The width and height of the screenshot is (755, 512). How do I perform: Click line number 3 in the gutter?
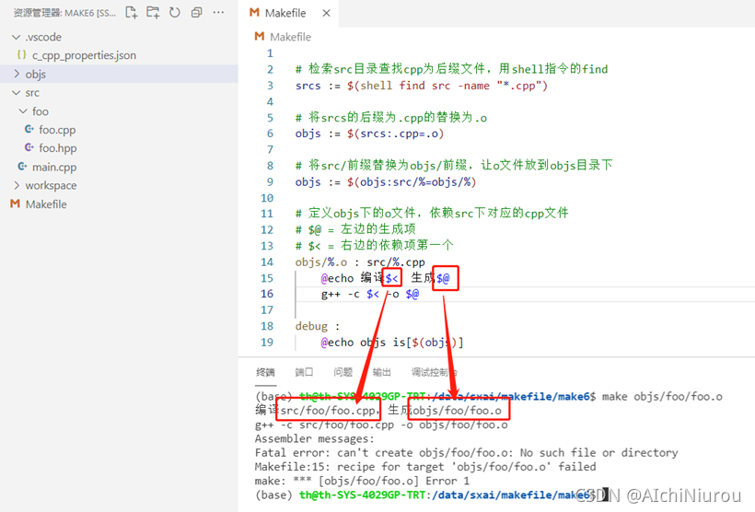click(x=270, y=86)
